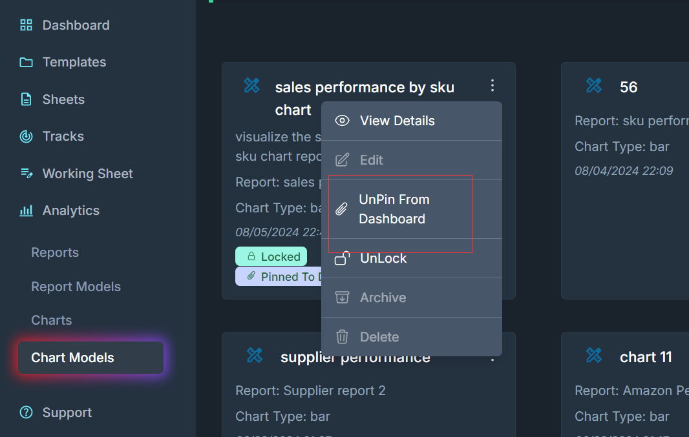Screen dimensions: 689x437
Task: Click the design icon on card 56
Action: tap(593, 86)
